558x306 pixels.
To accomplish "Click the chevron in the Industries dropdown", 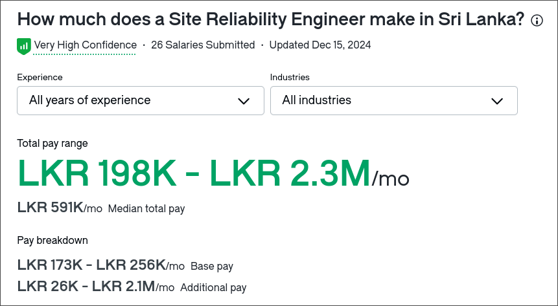I will coord(497,102).
